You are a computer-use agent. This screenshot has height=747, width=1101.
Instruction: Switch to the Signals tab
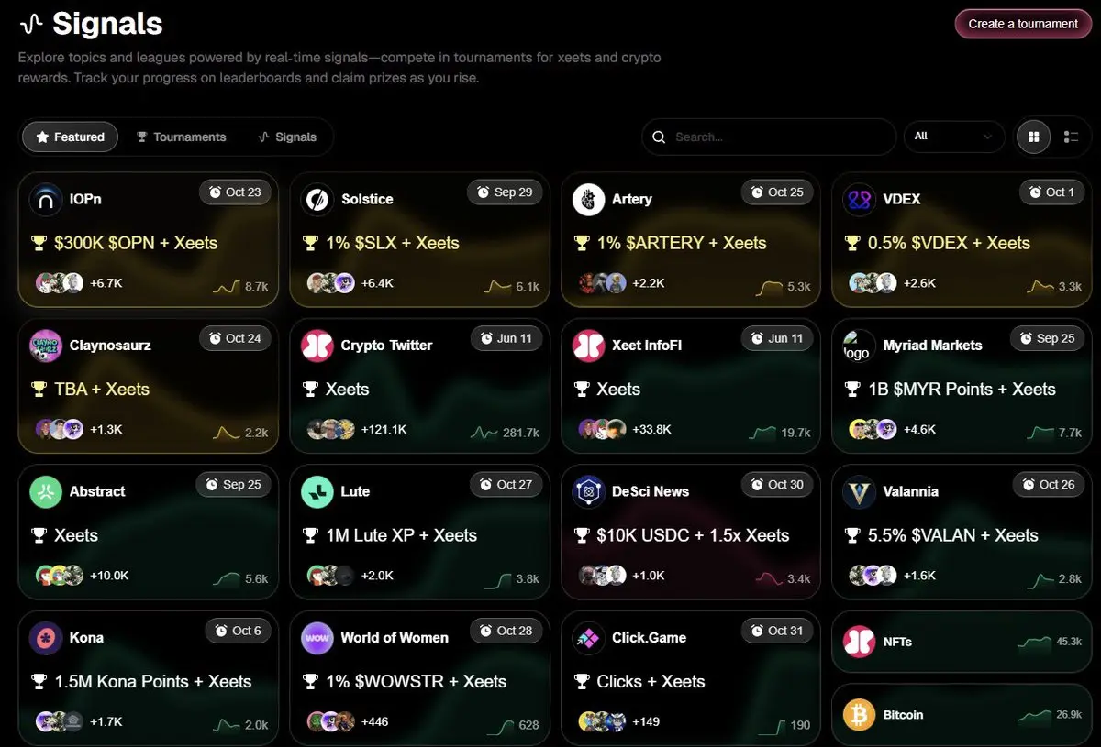287,137
